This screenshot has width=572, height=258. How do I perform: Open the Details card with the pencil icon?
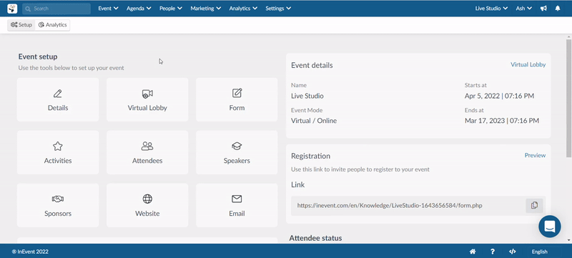coord(58,99)
